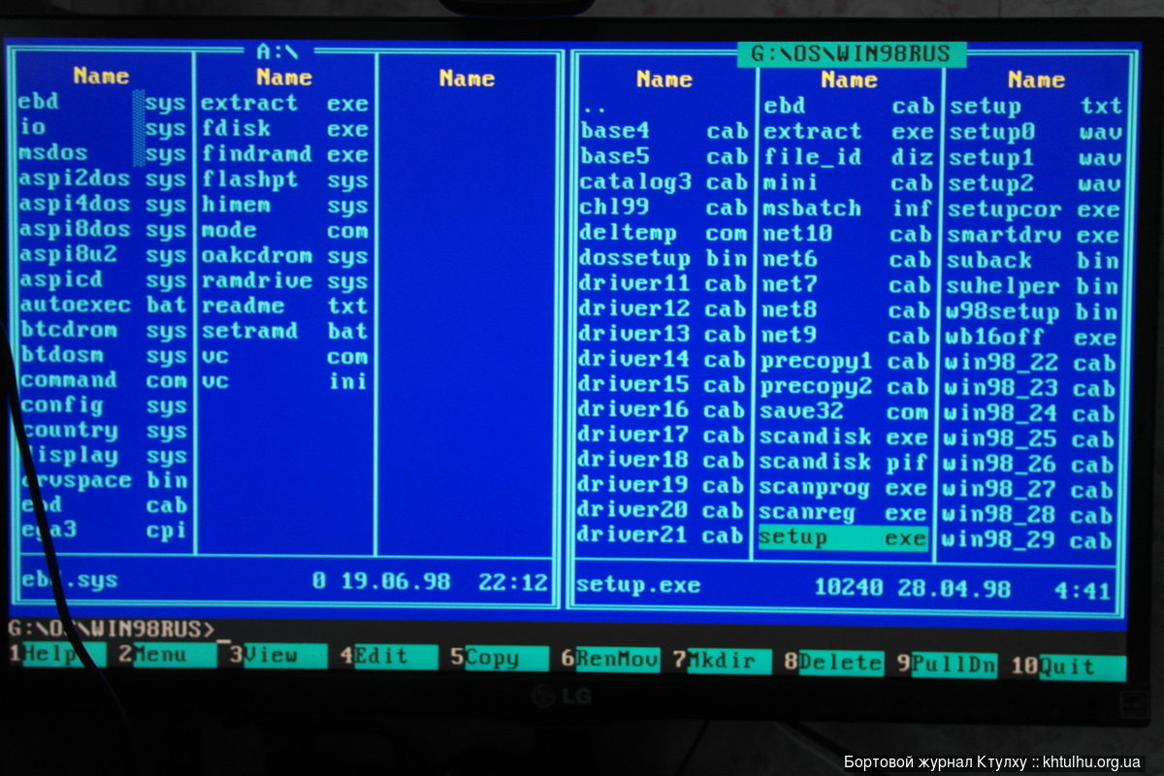Select the win98_22.cab file
This screenshot has height=776, width=1164.
click(x=1031, y=363)
